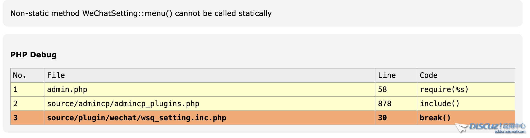Screen dimensions: 530x138
Task: Click the require(%s) code cell
Action: point(466,89)
